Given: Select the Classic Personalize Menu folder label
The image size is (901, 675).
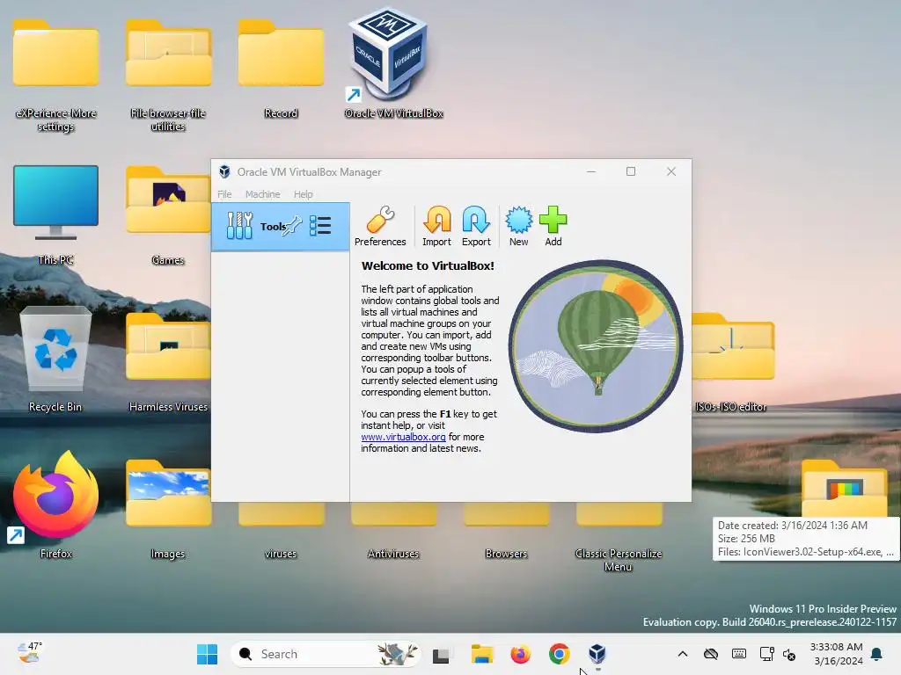Looking at the screenshot, I should click(x=619, y=560).
